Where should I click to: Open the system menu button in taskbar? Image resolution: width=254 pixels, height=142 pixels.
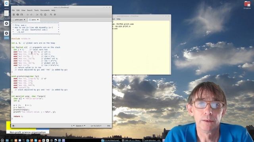[x=2, y=140]
